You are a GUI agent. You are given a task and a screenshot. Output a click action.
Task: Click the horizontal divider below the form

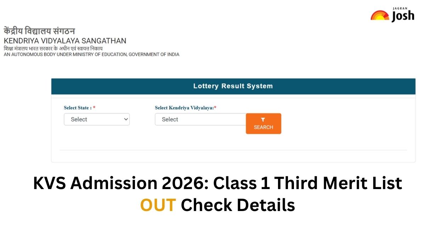pos(233,150)
